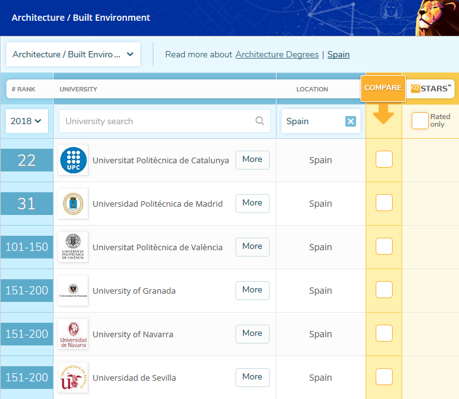
Task: Click the Universidad Politécnica de Madrid crest logo
Action: tap(73, 204)
